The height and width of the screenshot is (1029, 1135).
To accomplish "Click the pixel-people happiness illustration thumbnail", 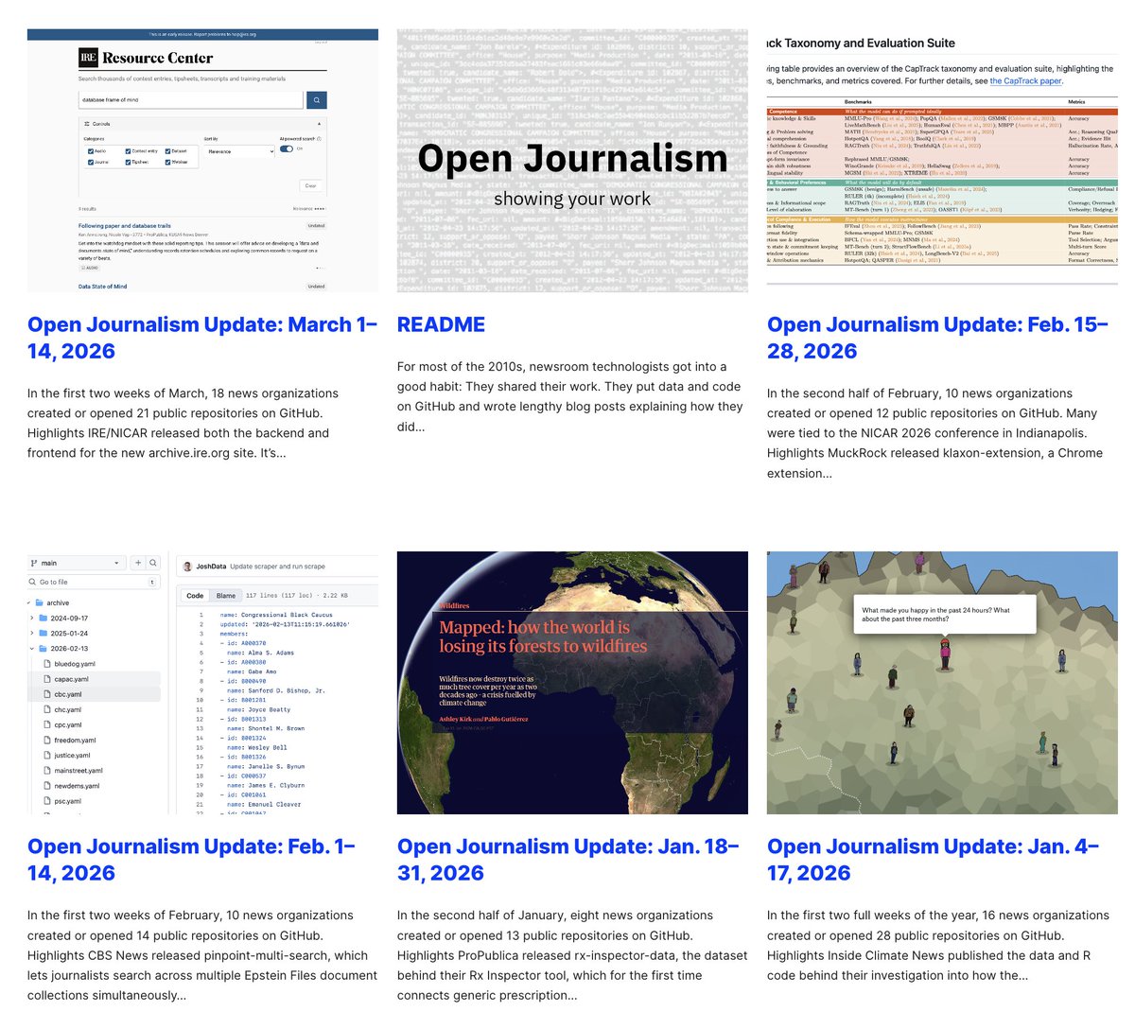I will point(942,683).
